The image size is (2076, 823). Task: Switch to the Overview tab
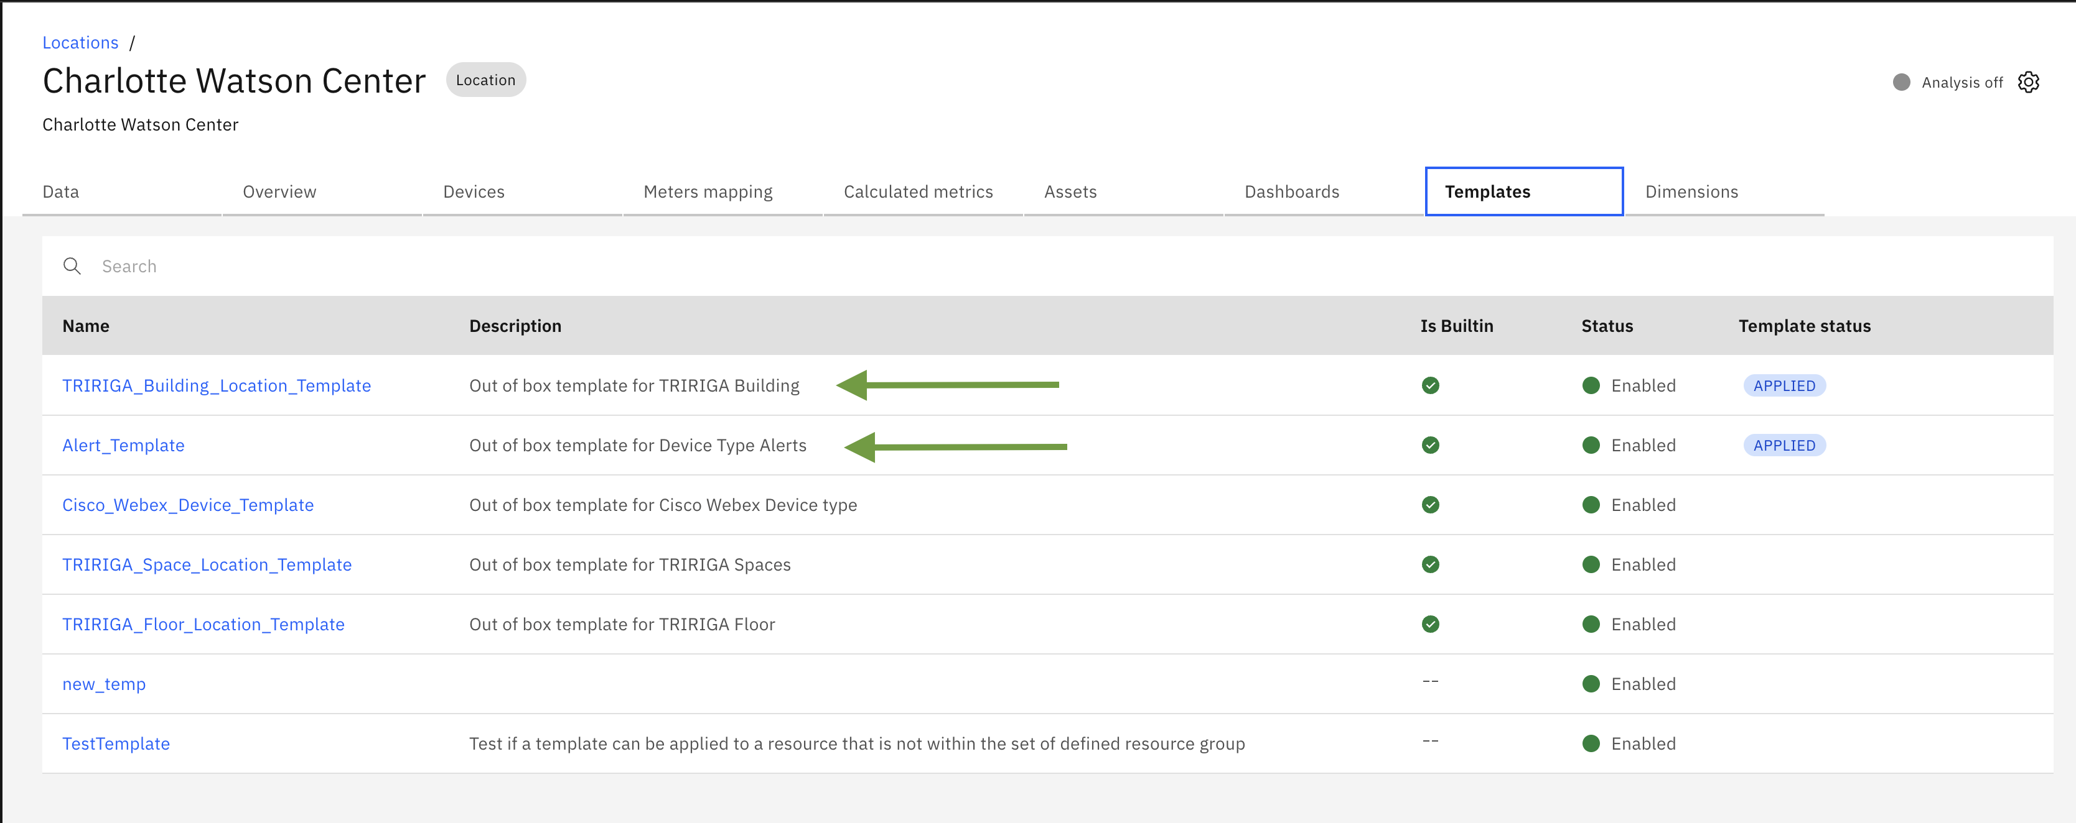[x=322, y=191]
